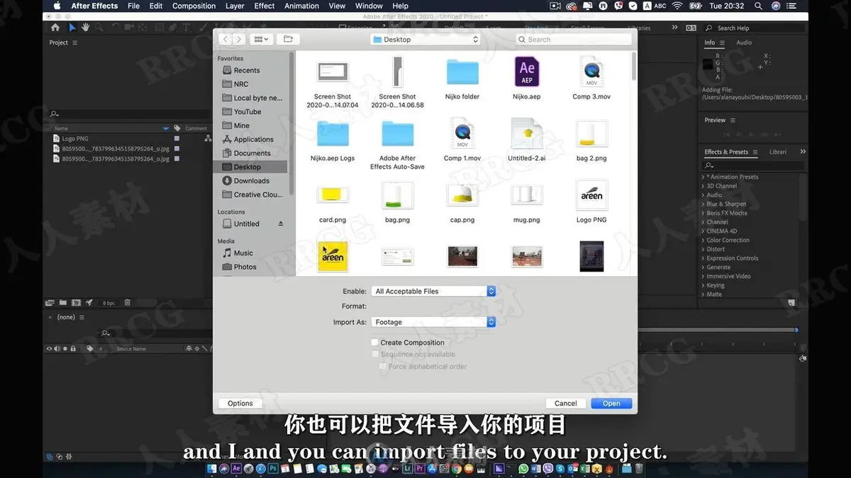This screenshot has height=478, width=851.
Task: Open the Composition menu
Action: click(194, 6)
